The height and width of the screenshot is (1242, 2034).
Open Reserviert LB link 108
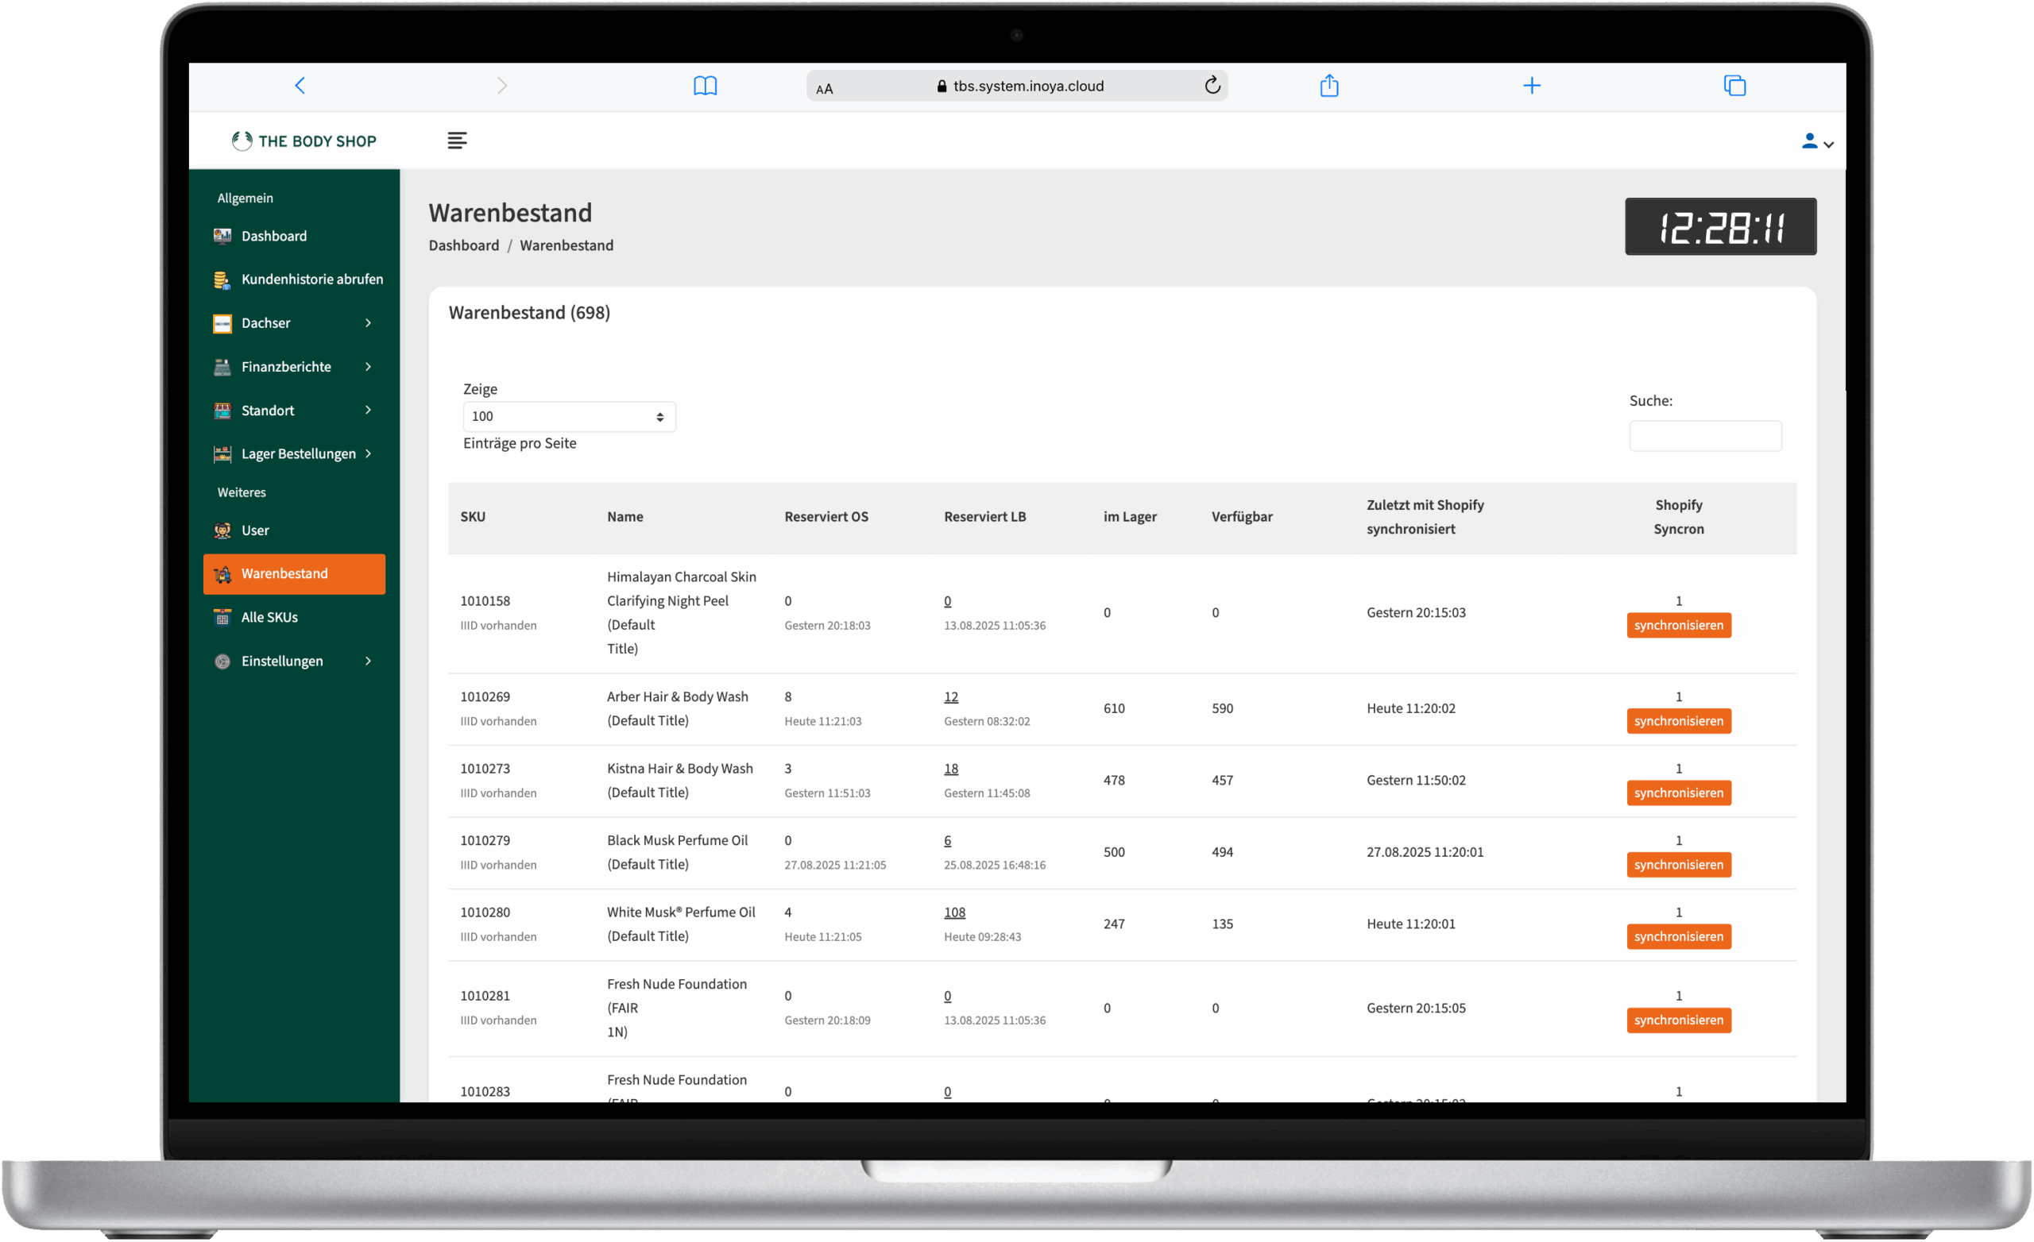click(954, 912)
